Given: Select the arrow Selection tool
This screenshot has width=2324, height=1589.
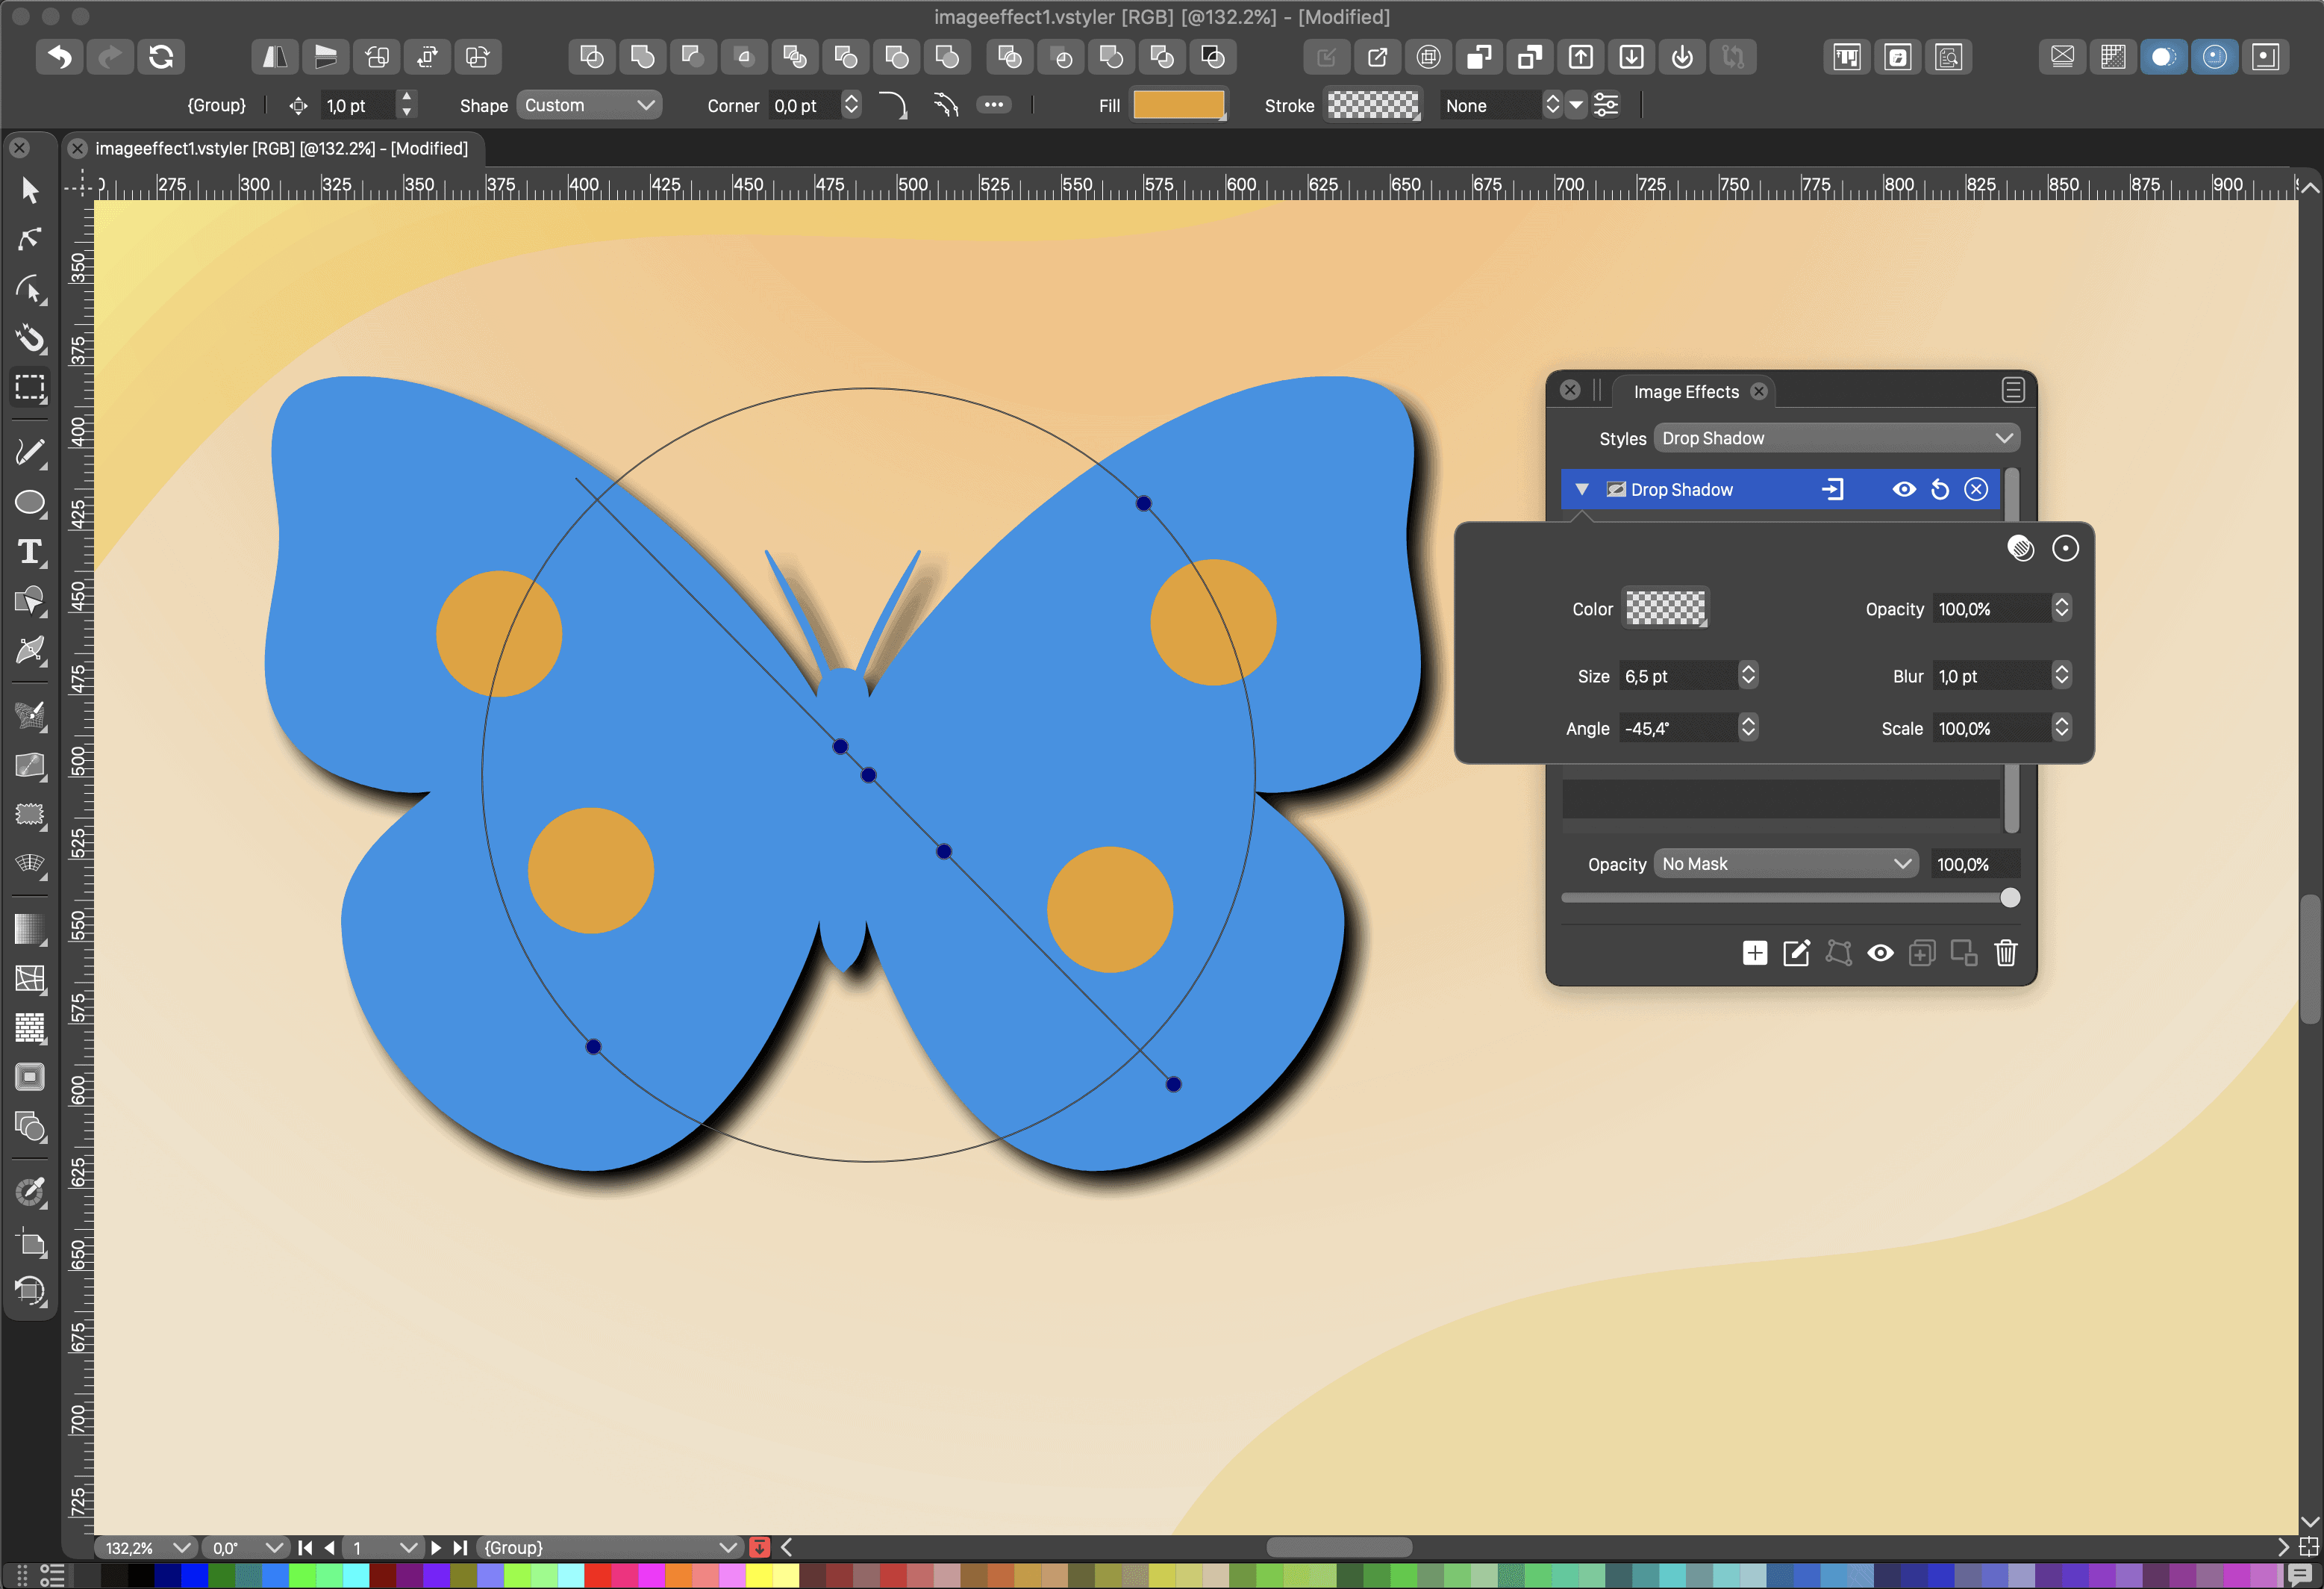Looking at the screenshot, I should 30,190.
